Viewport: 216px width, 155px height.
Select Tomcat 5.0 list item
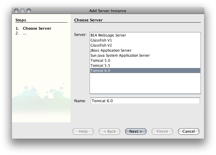(145, 60)
